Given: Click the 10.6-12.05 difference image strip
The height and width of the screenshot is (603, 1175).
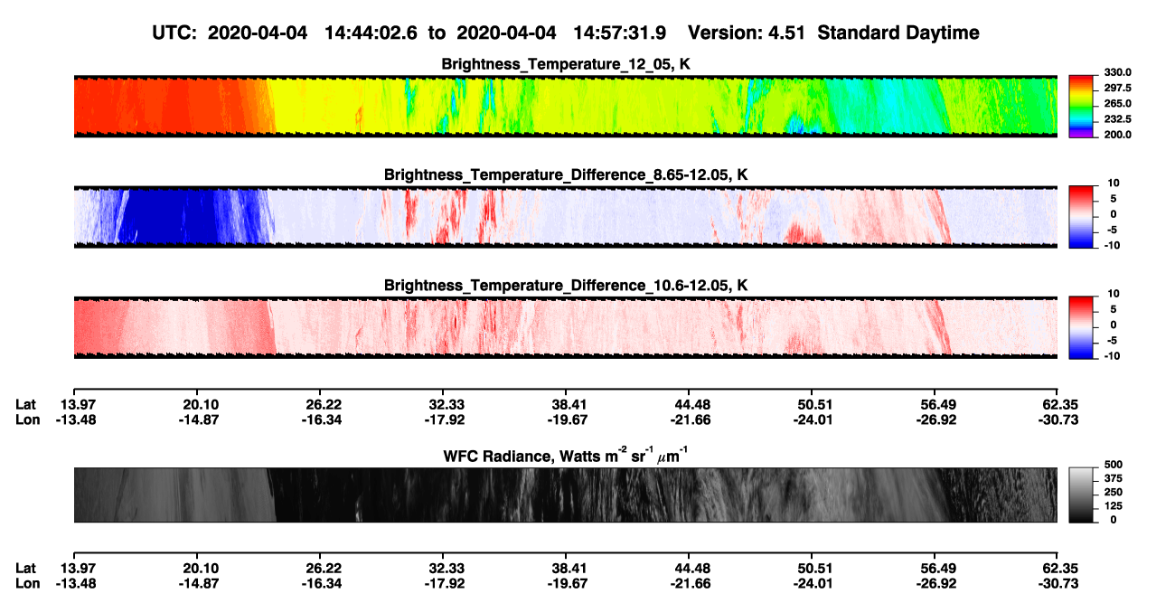Looking at the screenshot, I should pyautogui.click(x=565, y=327).
